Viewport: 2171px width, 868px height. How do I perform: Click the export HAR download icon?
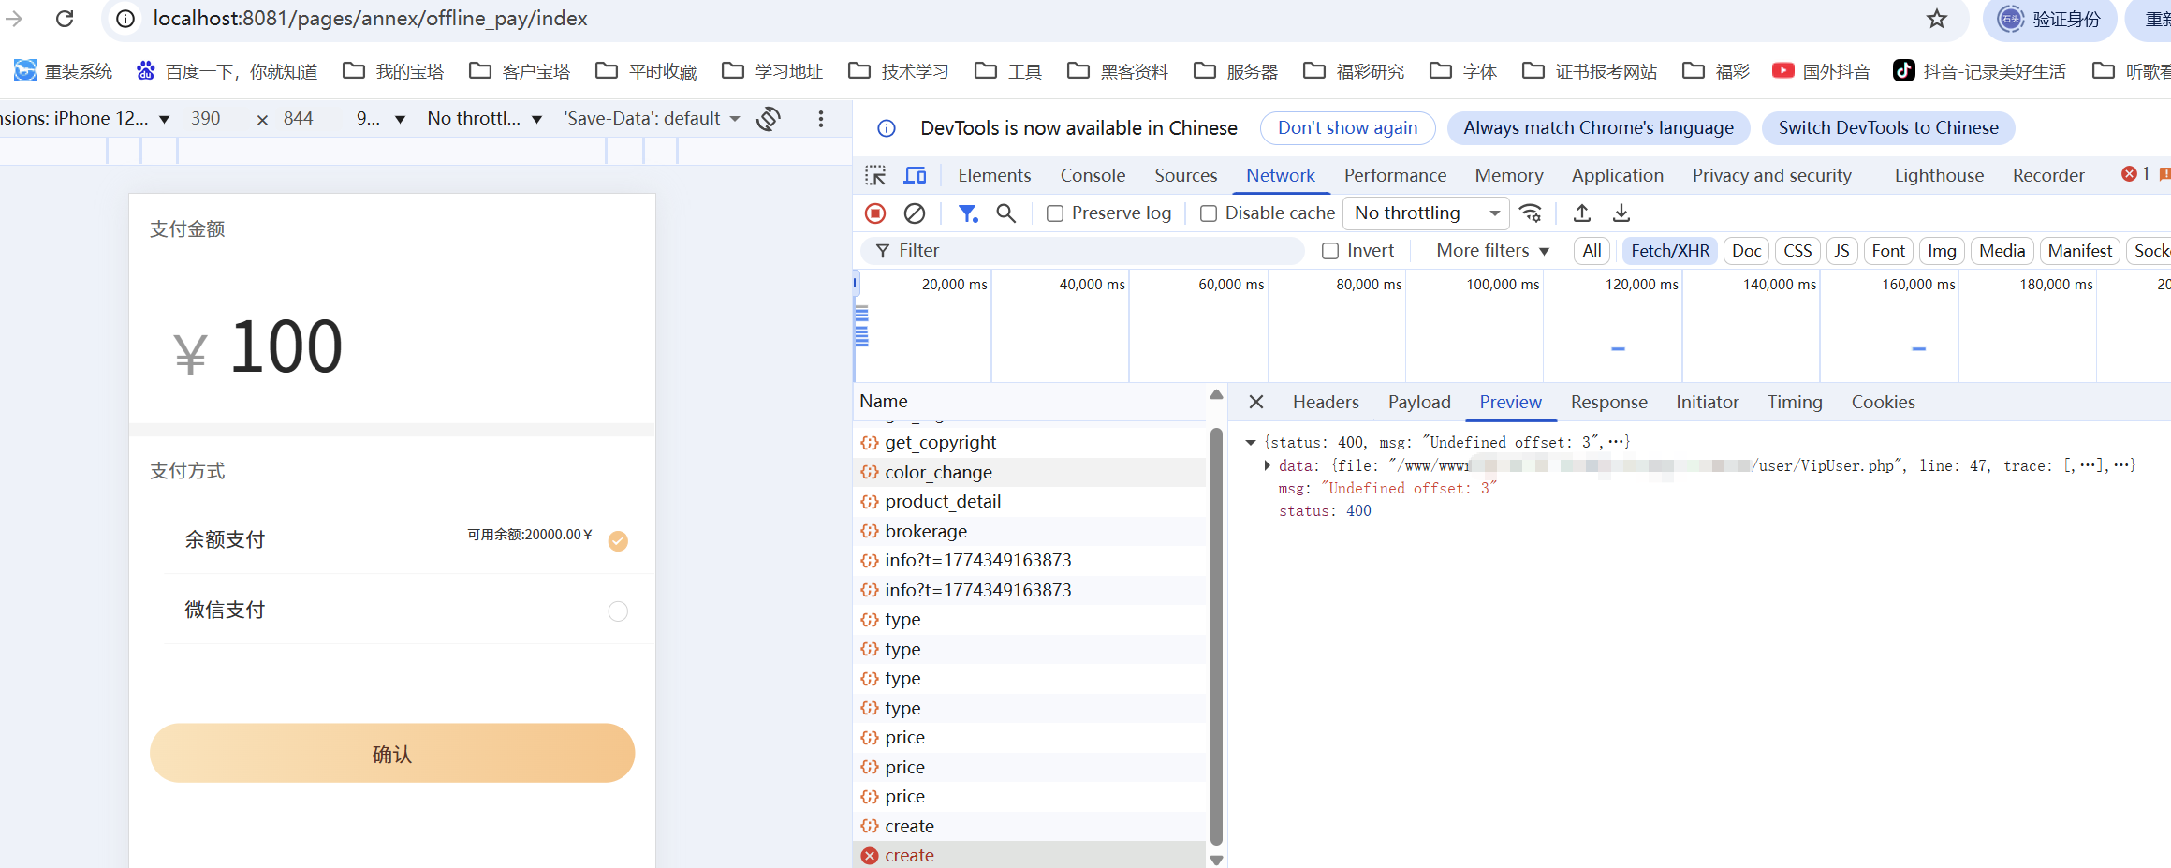[1621, 213]
